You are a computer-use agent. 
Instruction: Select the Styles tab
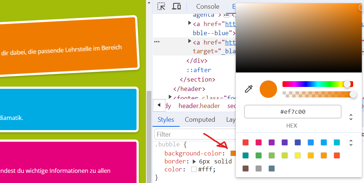166,120
